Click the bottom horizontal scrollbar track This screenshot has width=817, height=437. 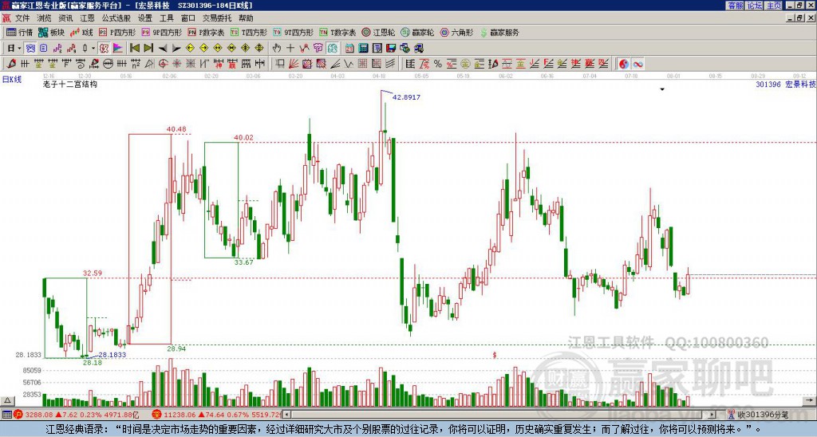click(x=498, y=415)
